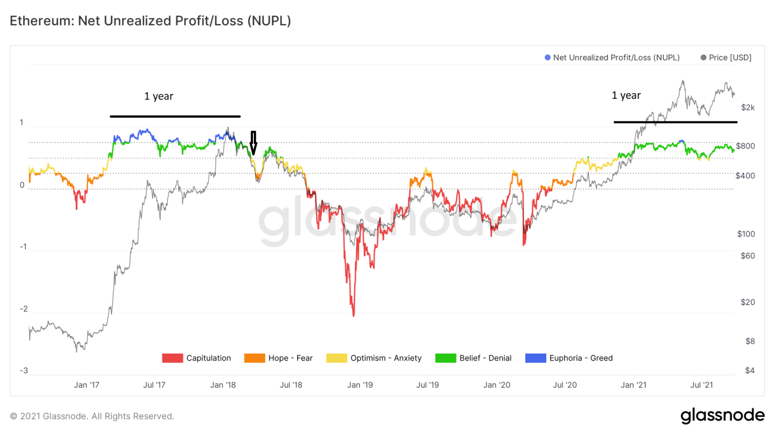Toggle the Price [USD] series label
Viewport: 779px width, 433px height.
730,57
